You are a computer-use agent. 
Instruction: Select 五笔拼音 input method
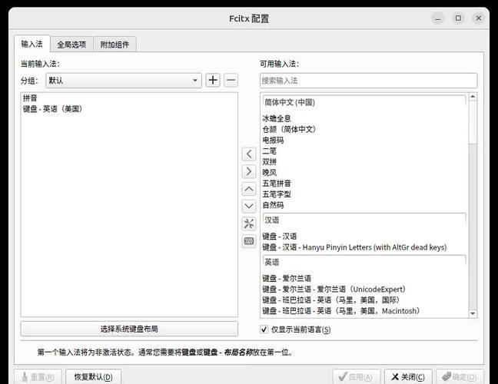pyautogui.click(x=364, y=184)
